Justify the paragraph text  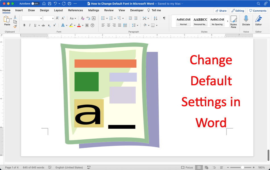119,25
